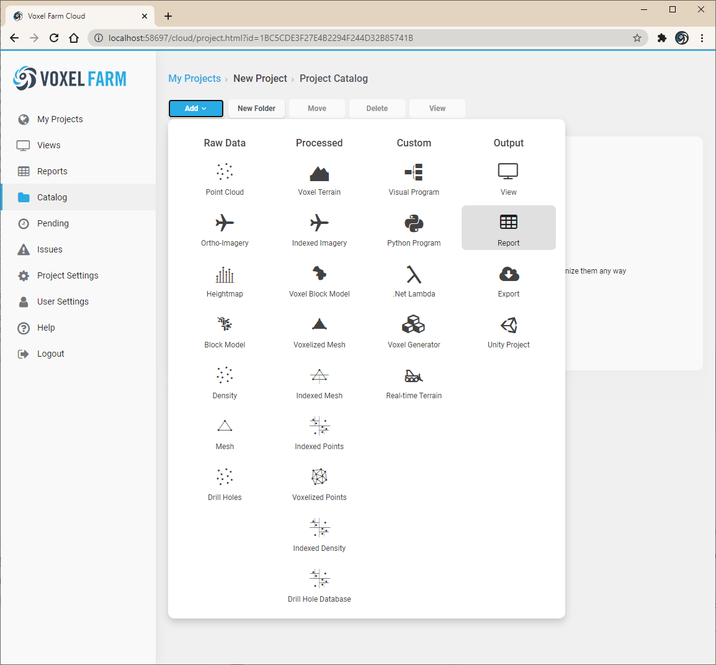Viewport: 716px width, 665px height.
Task: Open Project Settings in the sidebar
Action: 79,275
